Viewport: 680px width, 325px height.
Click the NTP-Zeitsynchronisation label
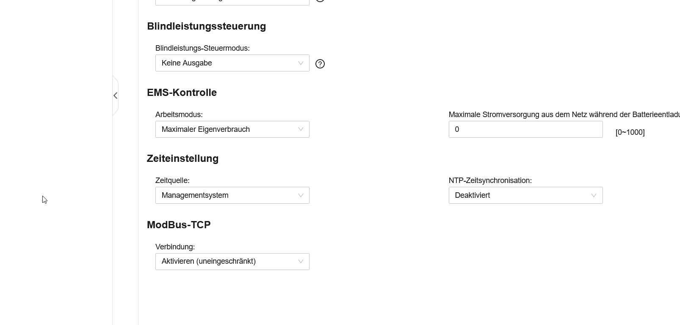490,180
